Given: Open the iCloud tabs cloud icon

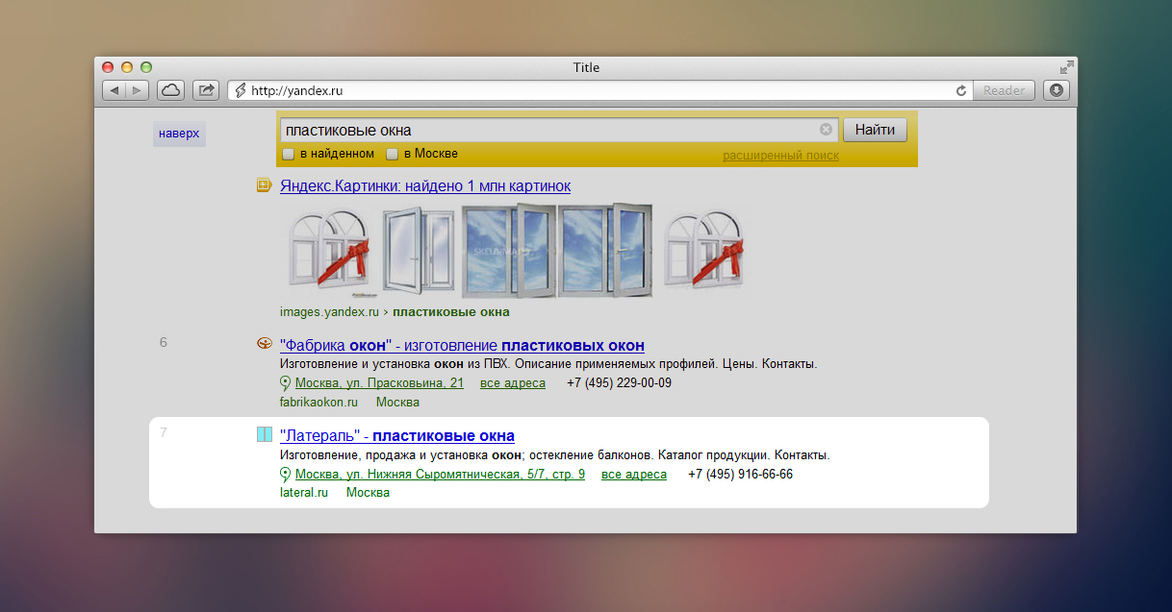Looking at the screenshot, I should click(170, 90).
